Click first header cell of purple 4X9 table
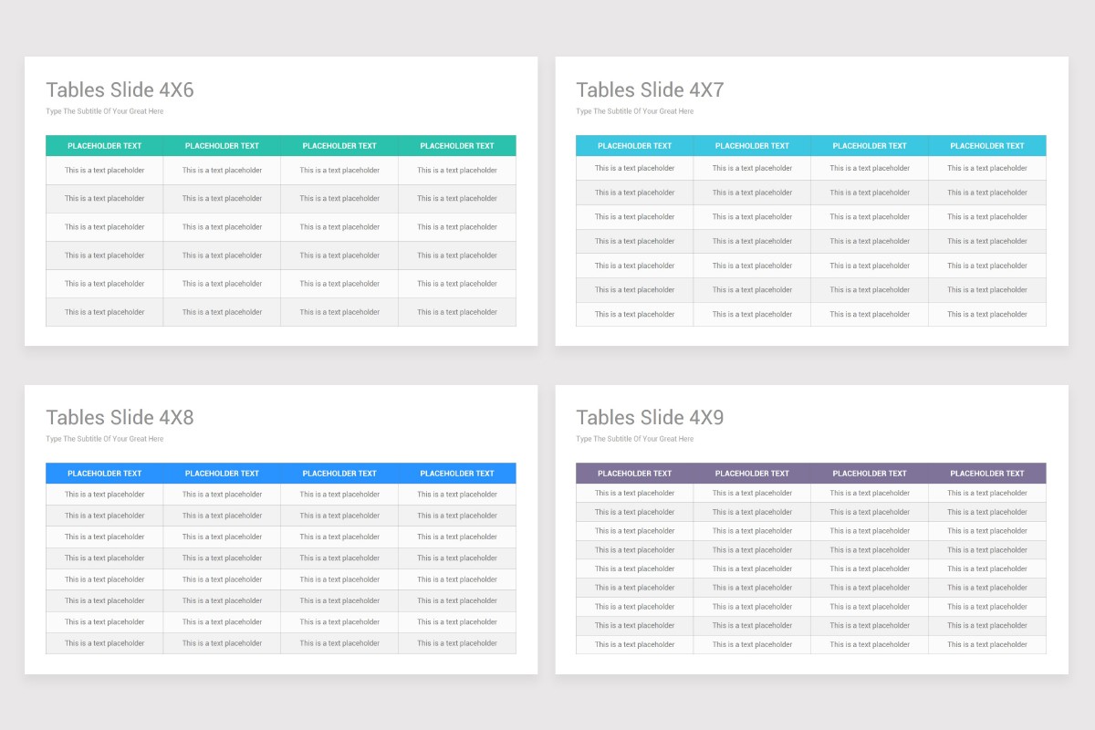 pos(635,474)
